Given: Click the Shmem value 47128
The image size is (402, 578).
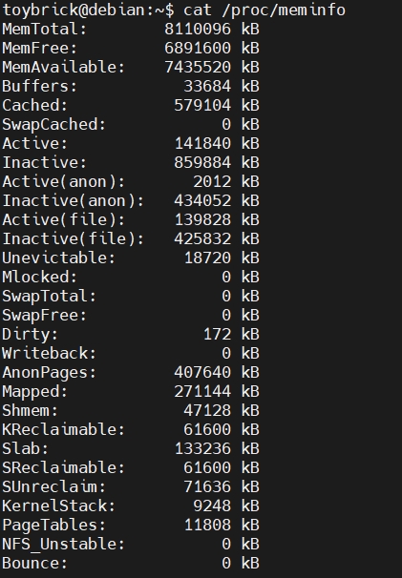Looking at the screenshot, I should tap(207, 411).
